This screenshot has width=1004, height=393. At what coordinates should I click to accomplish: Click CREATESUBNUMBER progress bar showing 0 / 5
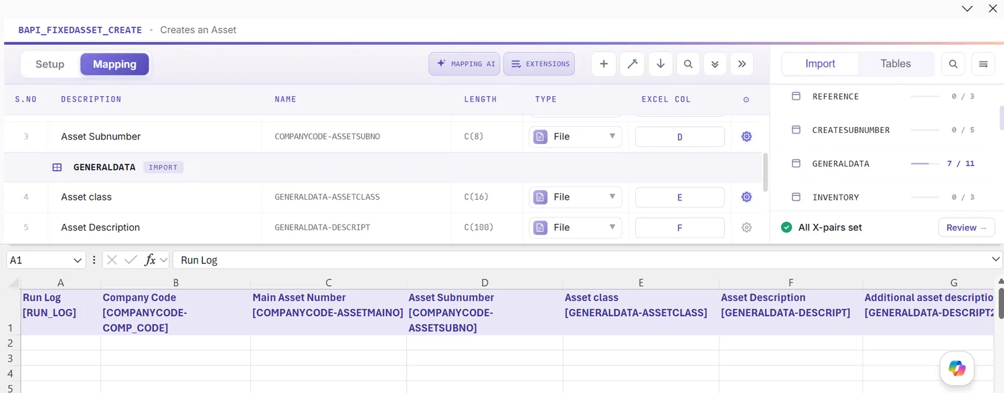tap(925, 130)
